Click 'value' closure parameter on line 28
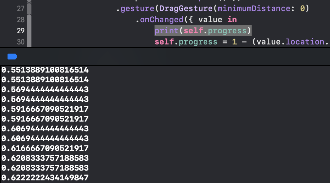 coord(211,20)
